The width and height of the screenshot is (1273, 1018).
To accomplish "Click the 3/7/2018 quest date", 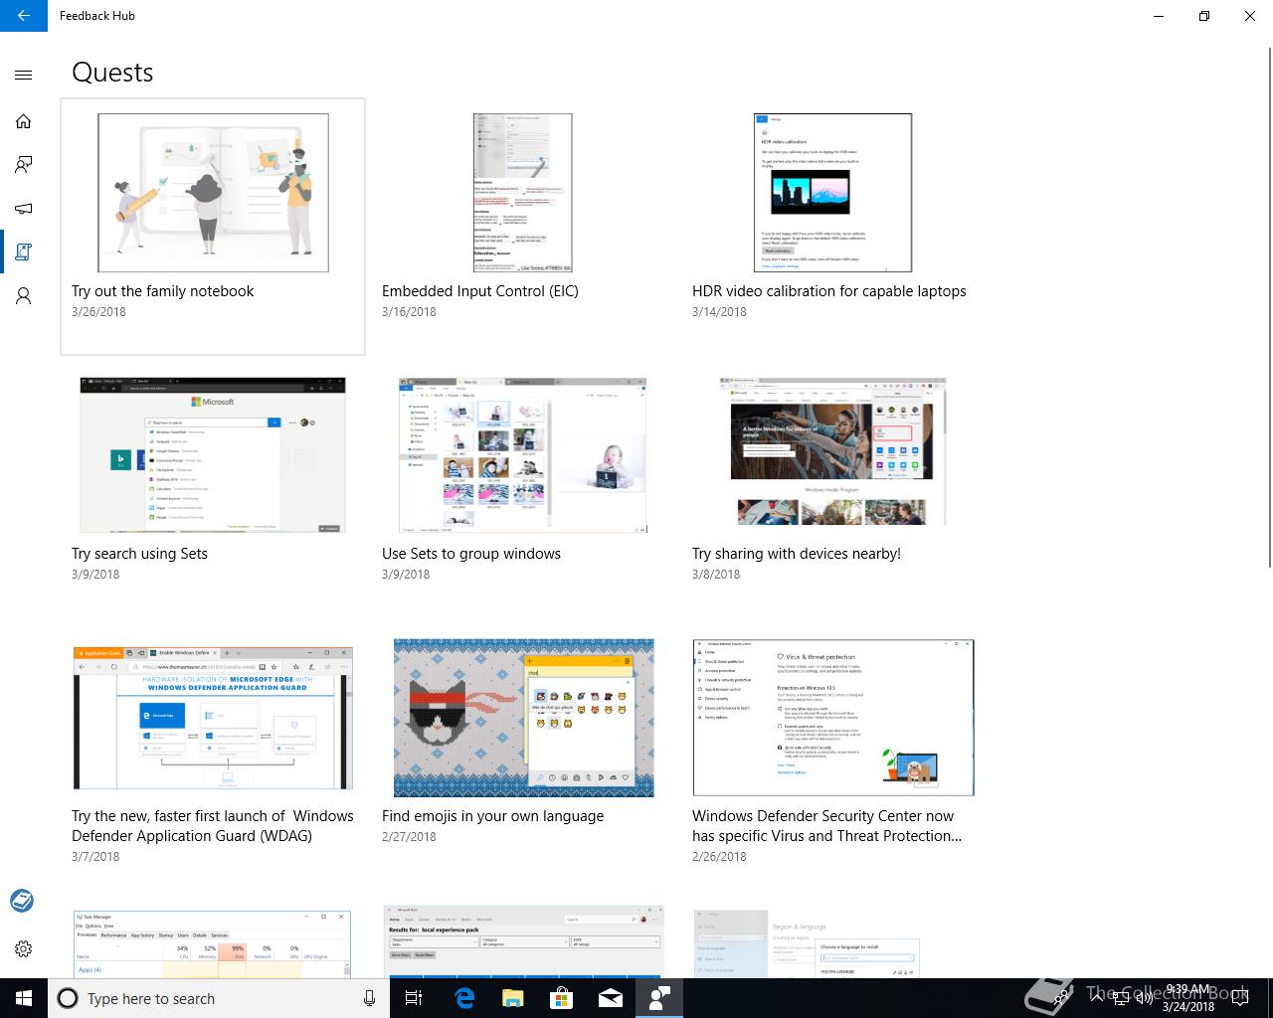I will click(x=95, y=857).
